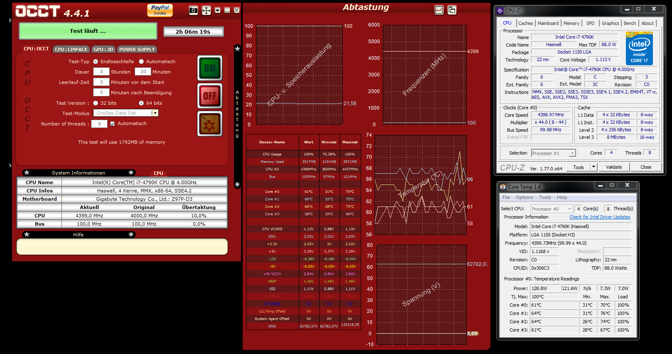This screenshot has height=354, width=672.
Task: Open the Mainboard tab in CPU-Z
Action: point(548,23)
